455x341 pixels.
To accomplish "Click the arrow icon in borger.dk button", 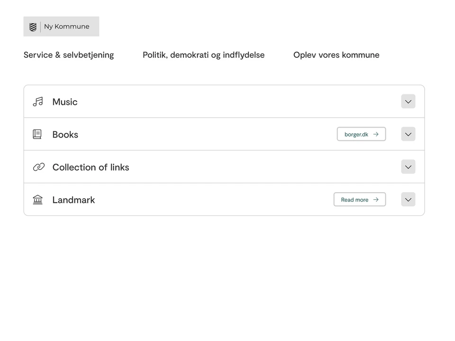I will point(376,134).
